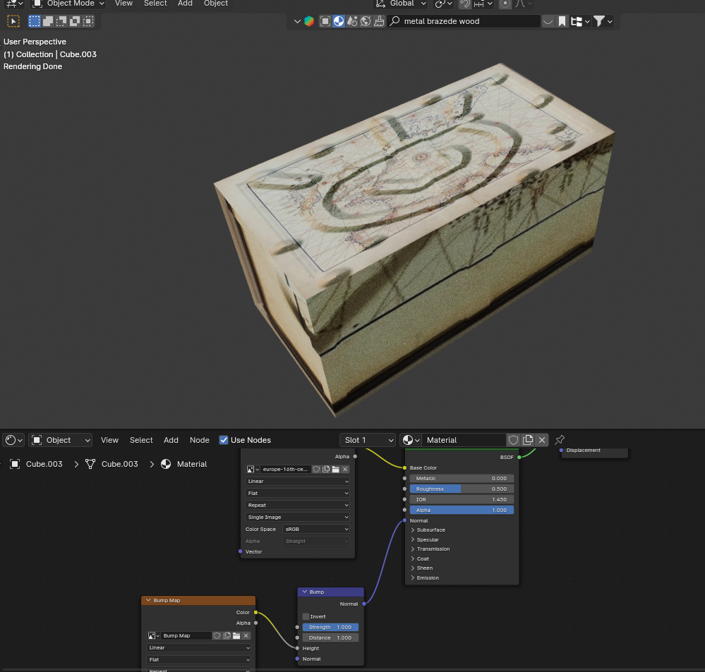The width and height of the screenshot is (705, 672).
Task: Choose the Invert Selection mode icon
Action: point(75,21)
